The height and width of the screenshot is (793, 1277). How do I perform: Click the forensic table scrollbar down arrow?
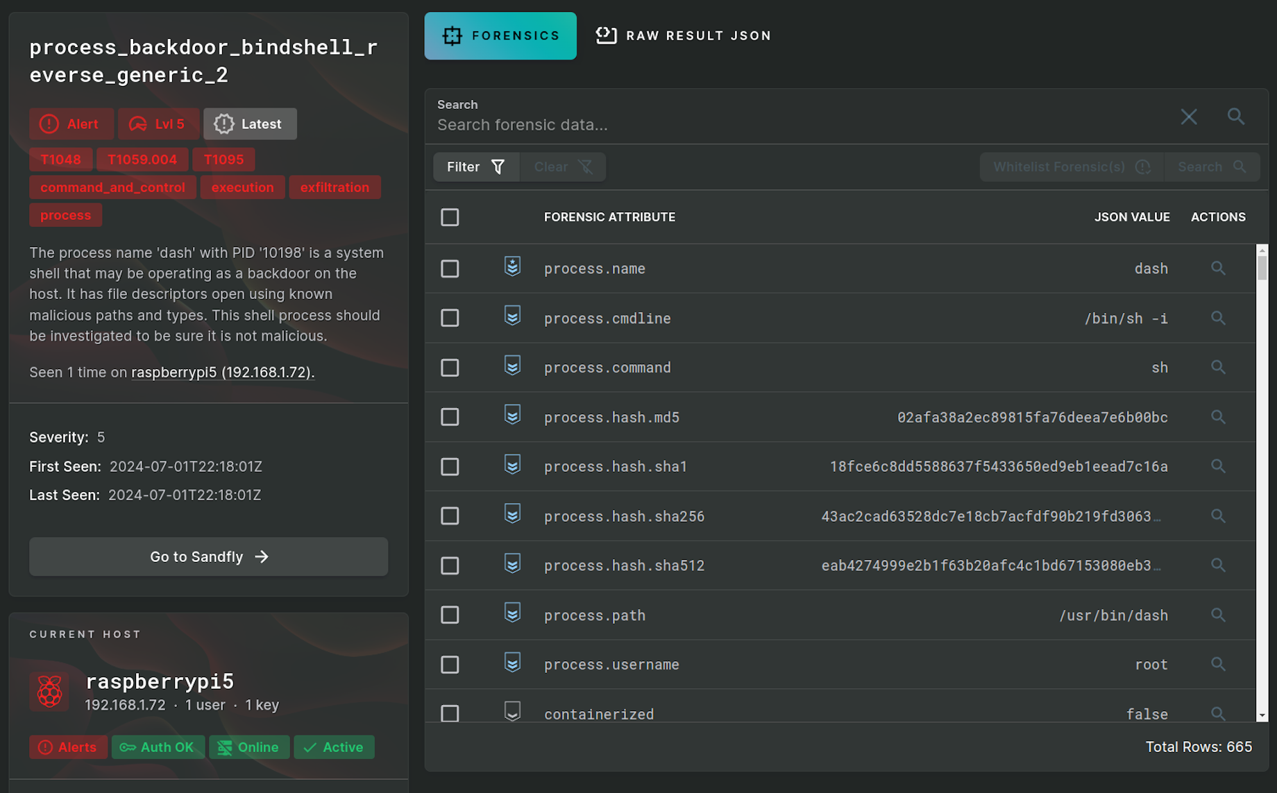coord(1262,716)
